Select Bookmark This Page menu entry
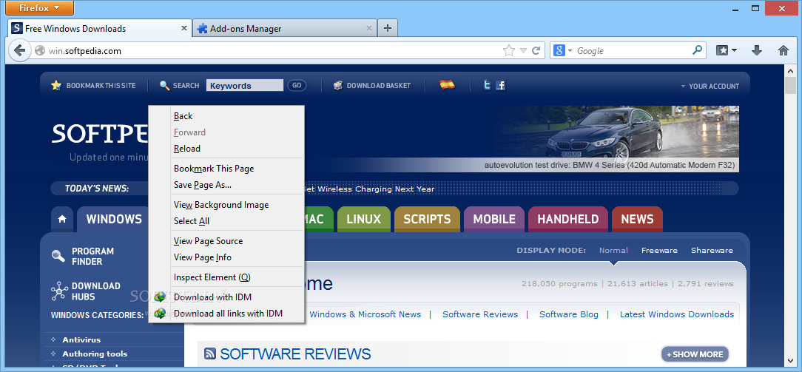This screenshot has height=372, width=802. [x=226, y=168]
